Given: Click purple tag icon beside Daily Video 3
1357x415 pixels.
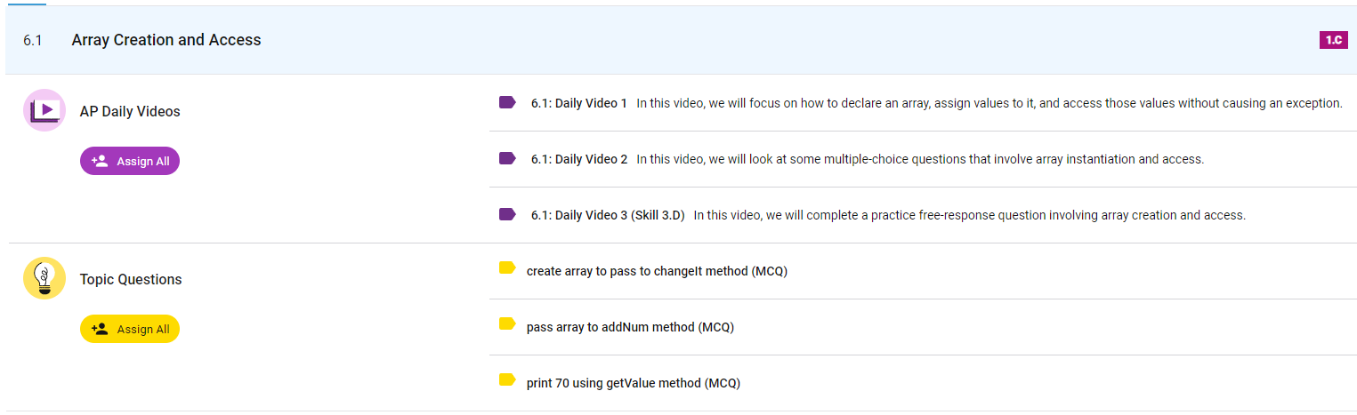Looking at the screenshot, I should (x=507, y=214).
